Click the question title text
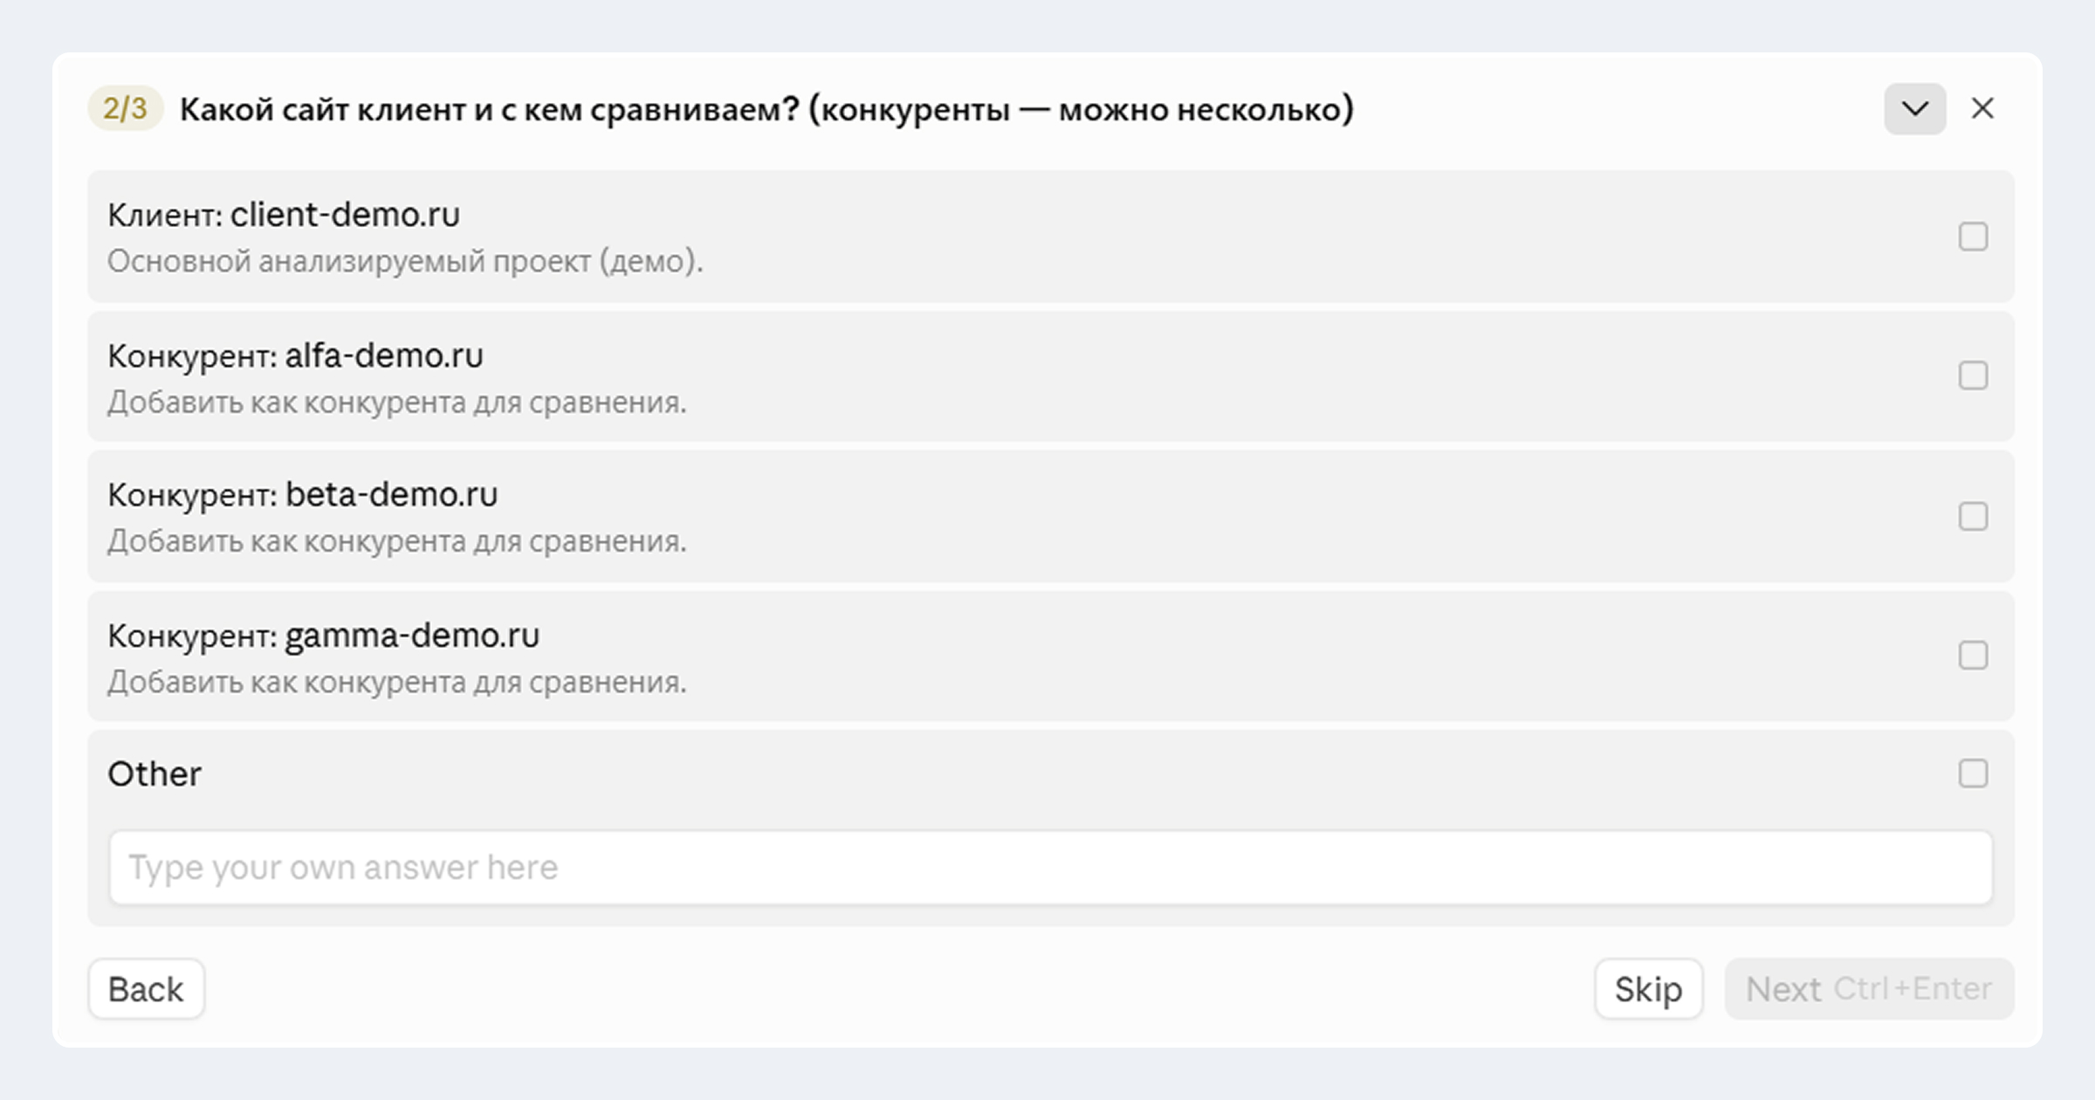The image size is (2095, 1100). point(766,110)
